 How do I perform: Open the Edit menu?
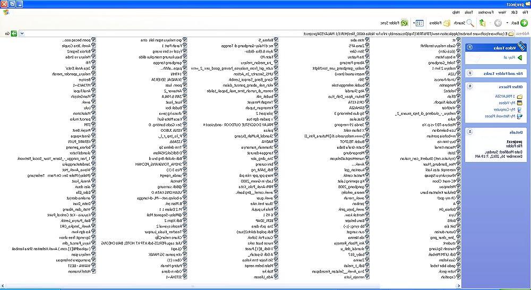(514, 12)
